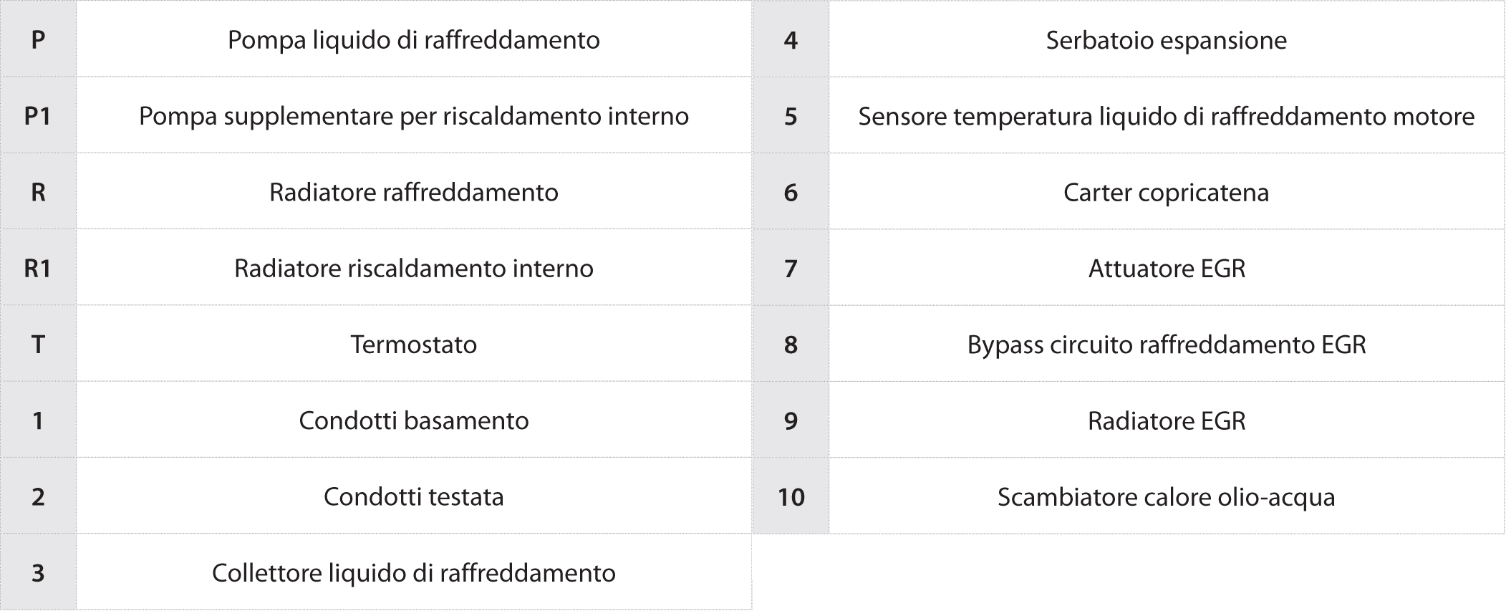Viewport: 1506px width, 611px height.
Task: Click the 'P1' legend code cell
Action: coord(38,115)
